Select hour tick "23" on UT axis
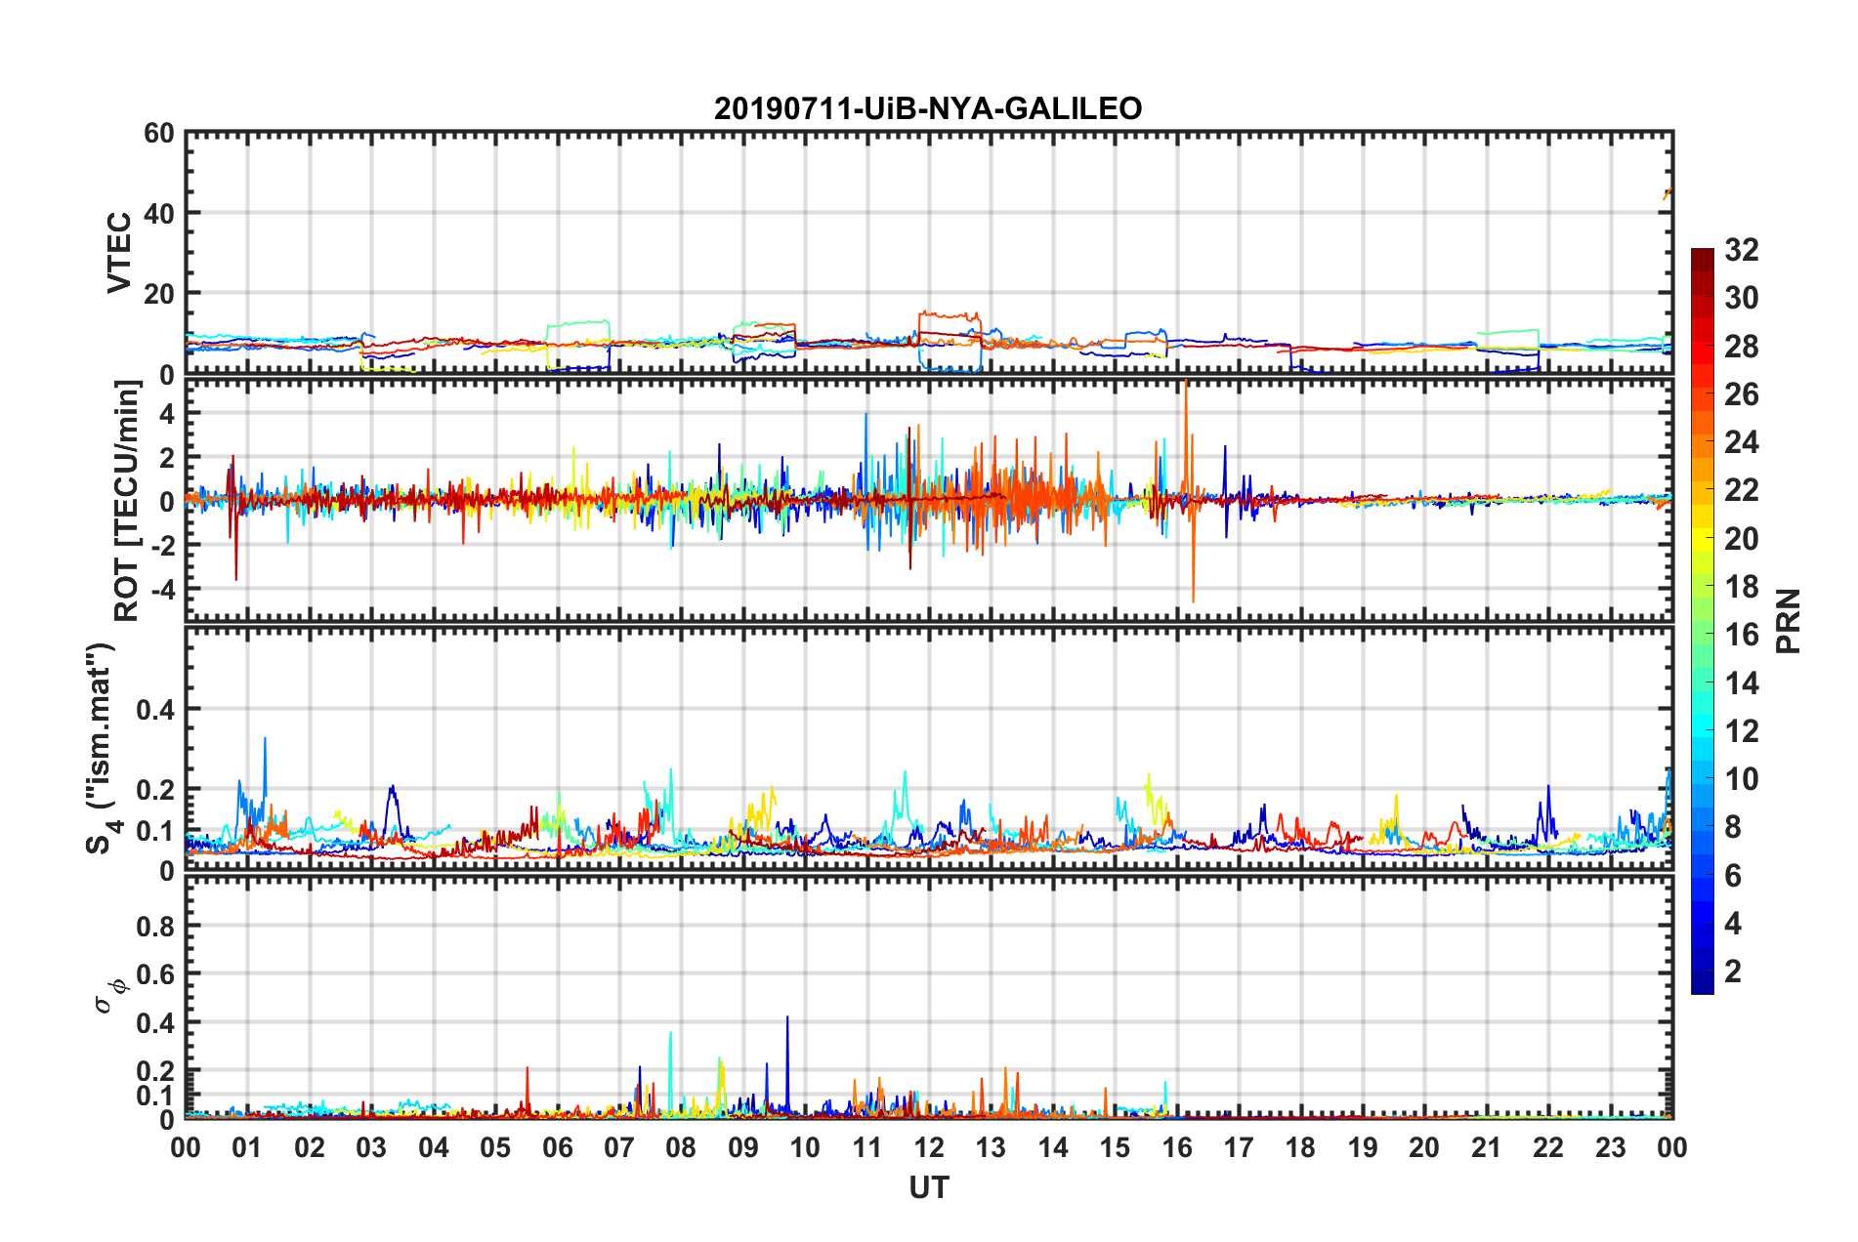Viewport: 1858px width, 1242px height. (1610, 1148)
